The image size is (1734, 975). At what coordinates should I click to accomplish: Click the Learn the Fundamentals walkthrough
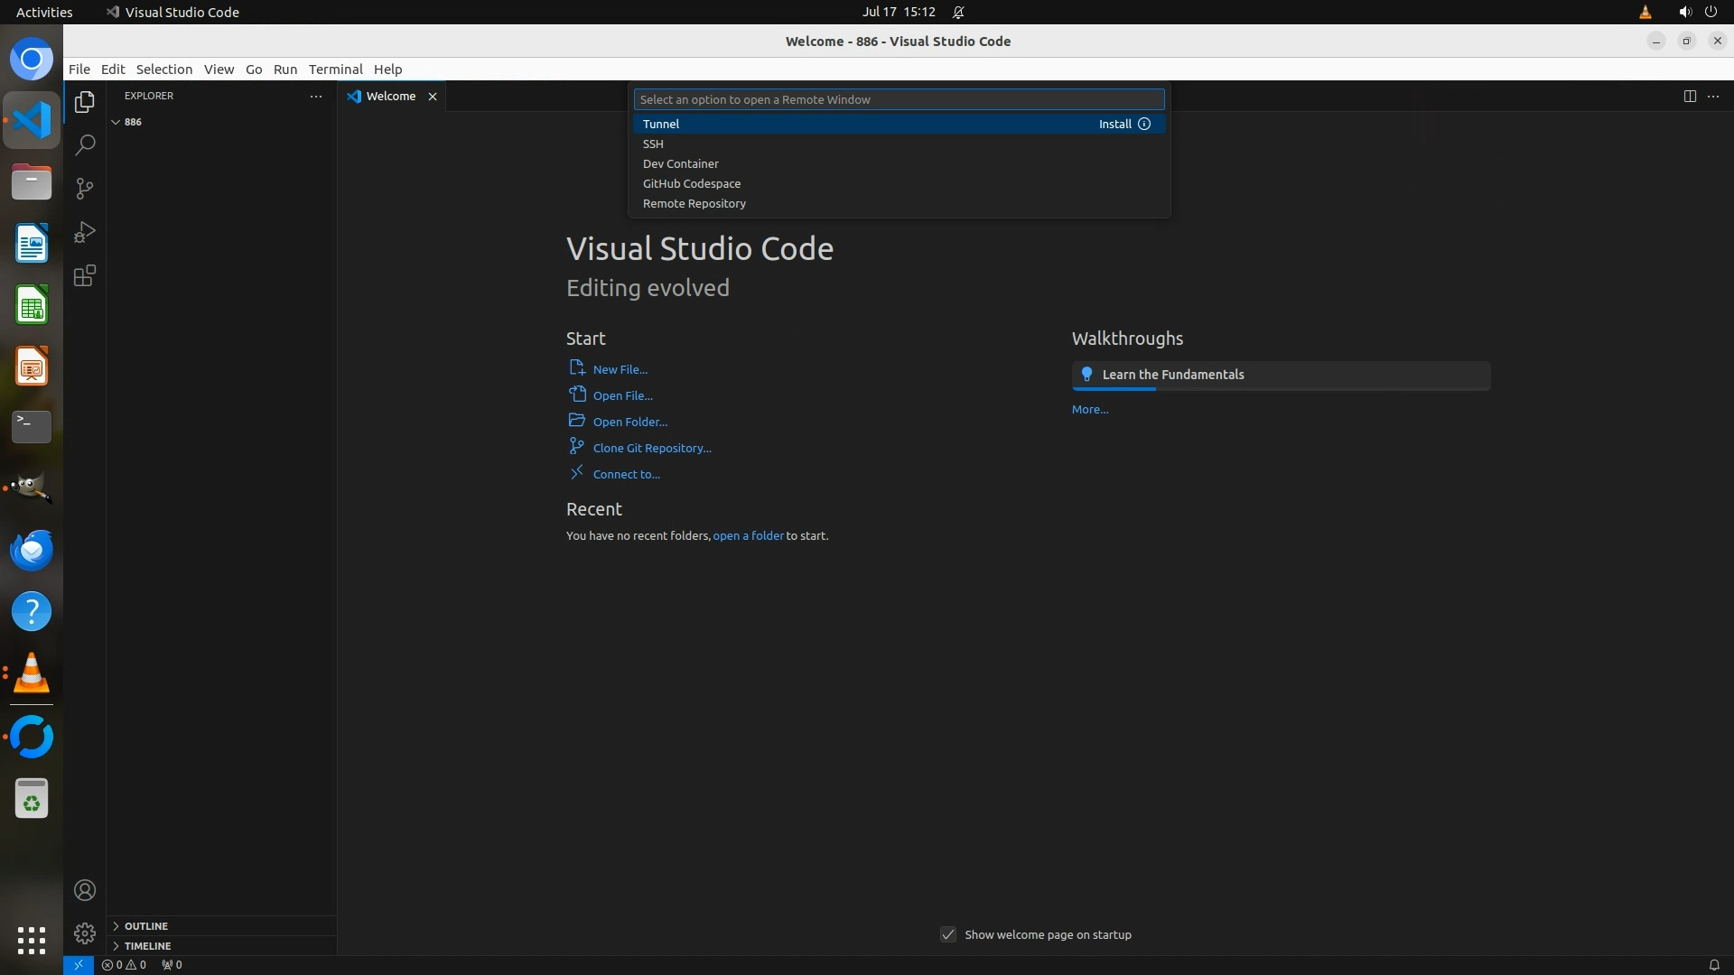click(1172, 375)
